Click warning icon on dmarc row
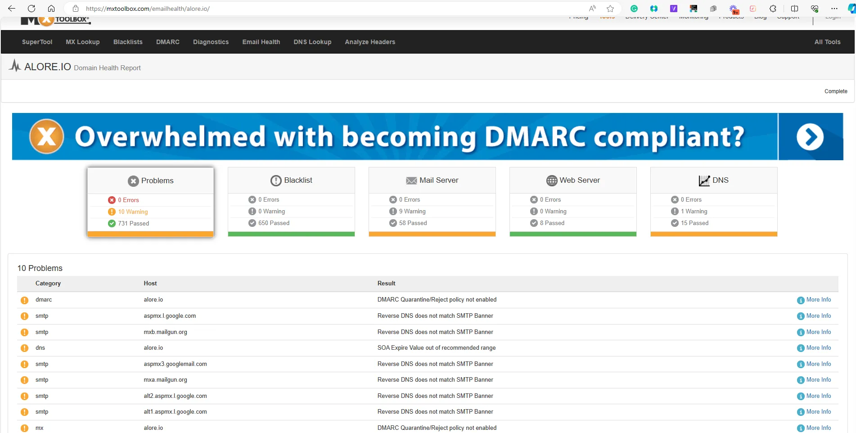856x433 pixels. (24, 300)
